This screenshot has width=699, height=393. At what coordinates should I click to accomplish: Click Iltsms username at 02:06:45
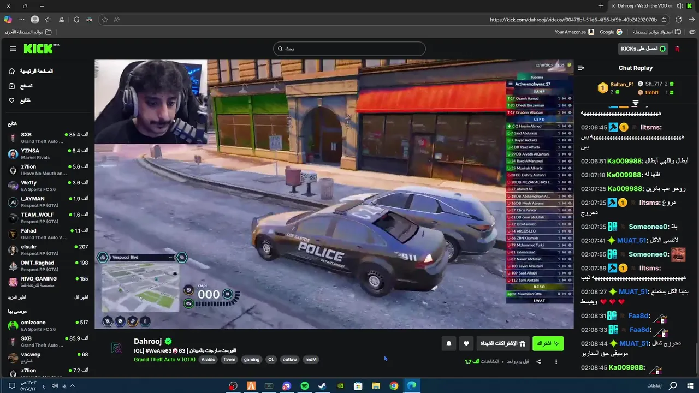[x=650, y=127]
